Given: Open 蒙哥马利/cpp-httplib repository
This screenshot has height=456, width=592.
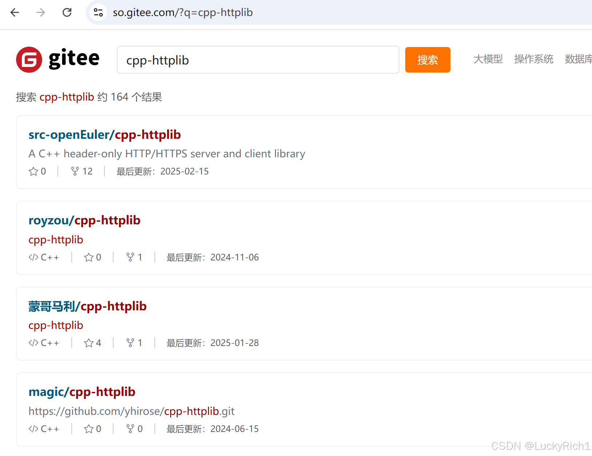Looking at the screenshot, I should (x=87, y=306).
